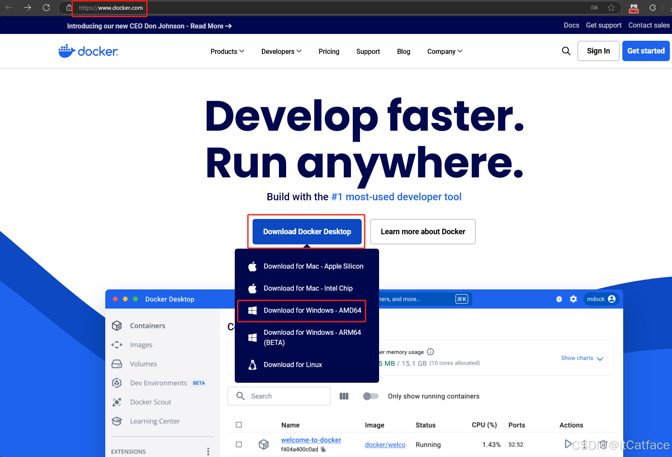Viewport: 672px width, 457px height.
Task: Click the Download Docker Desktop button
Action: 307,232
